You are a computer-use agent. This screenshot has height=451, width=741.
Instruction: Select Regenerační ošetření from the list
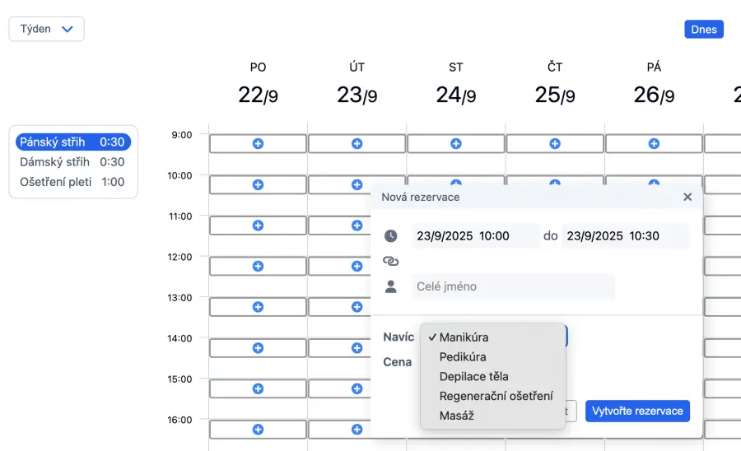pos(496,397)
